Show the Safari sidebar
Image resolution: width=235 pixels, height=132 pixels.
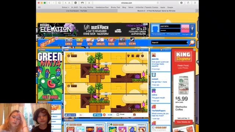59,3
